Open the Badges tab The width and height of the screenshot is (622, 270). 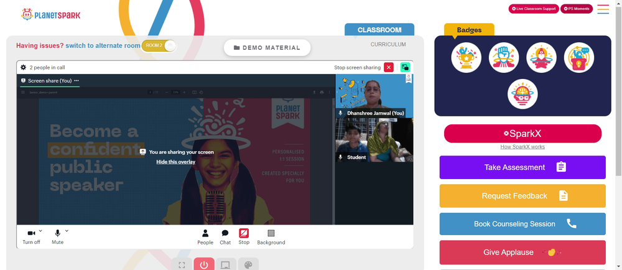pyautogui.click(x=469, y=30)
